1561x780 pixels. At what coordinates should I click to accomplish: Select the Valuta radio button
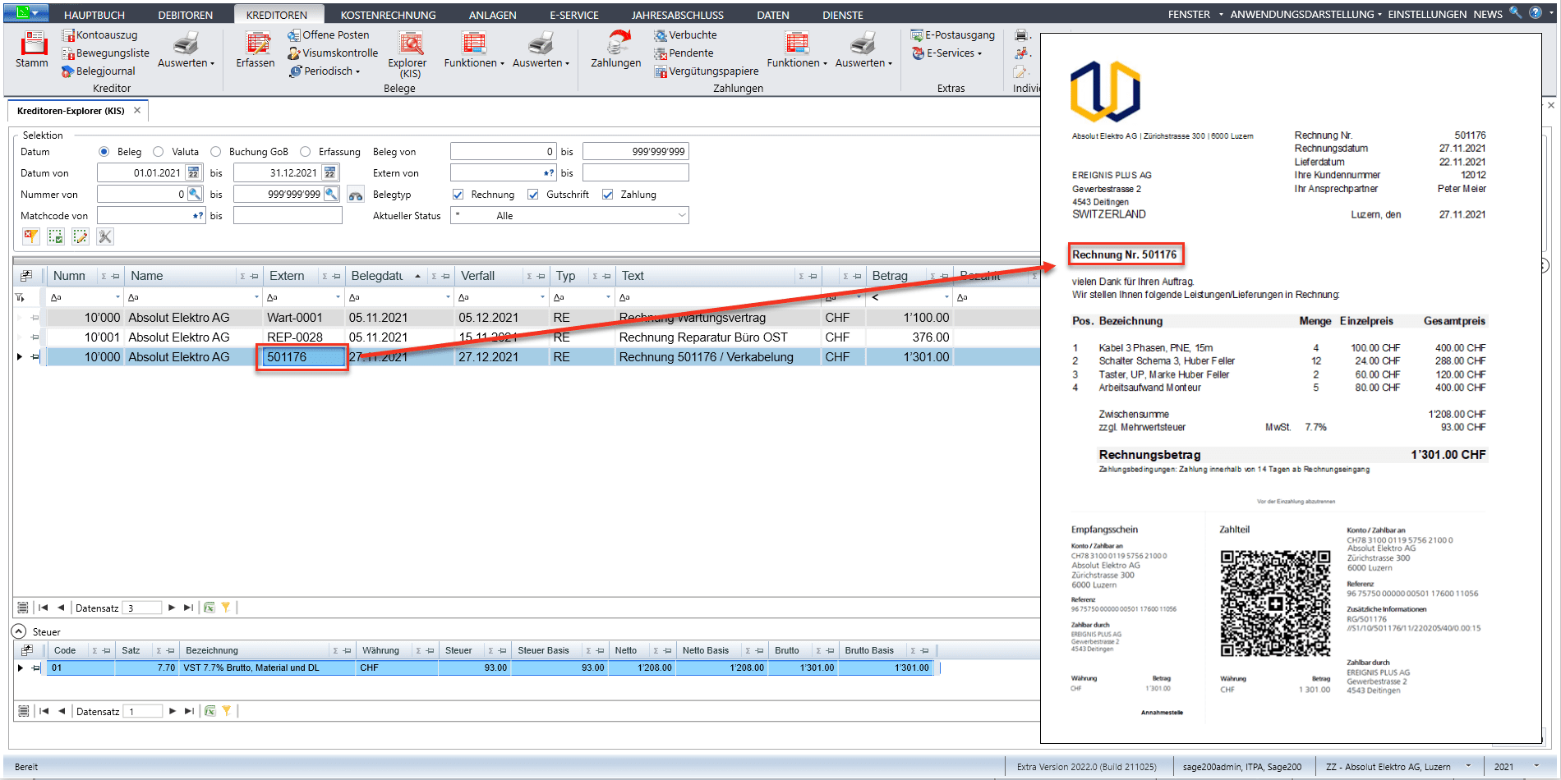159,152
